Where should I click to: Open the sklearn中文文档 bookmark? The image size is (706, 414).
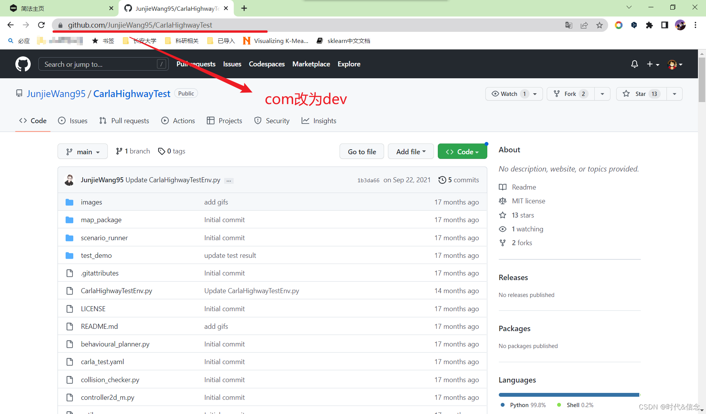343,41
